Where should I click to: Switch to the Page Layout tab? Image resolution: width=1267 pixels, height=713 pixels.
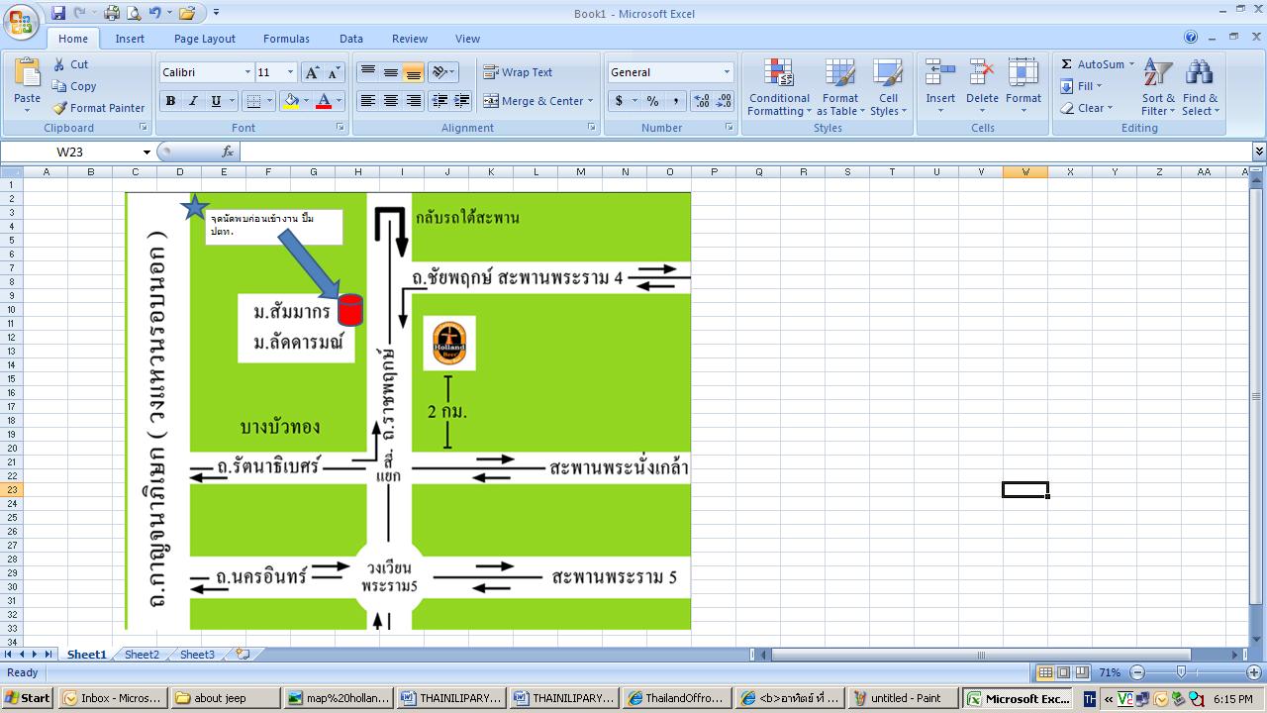204,39
